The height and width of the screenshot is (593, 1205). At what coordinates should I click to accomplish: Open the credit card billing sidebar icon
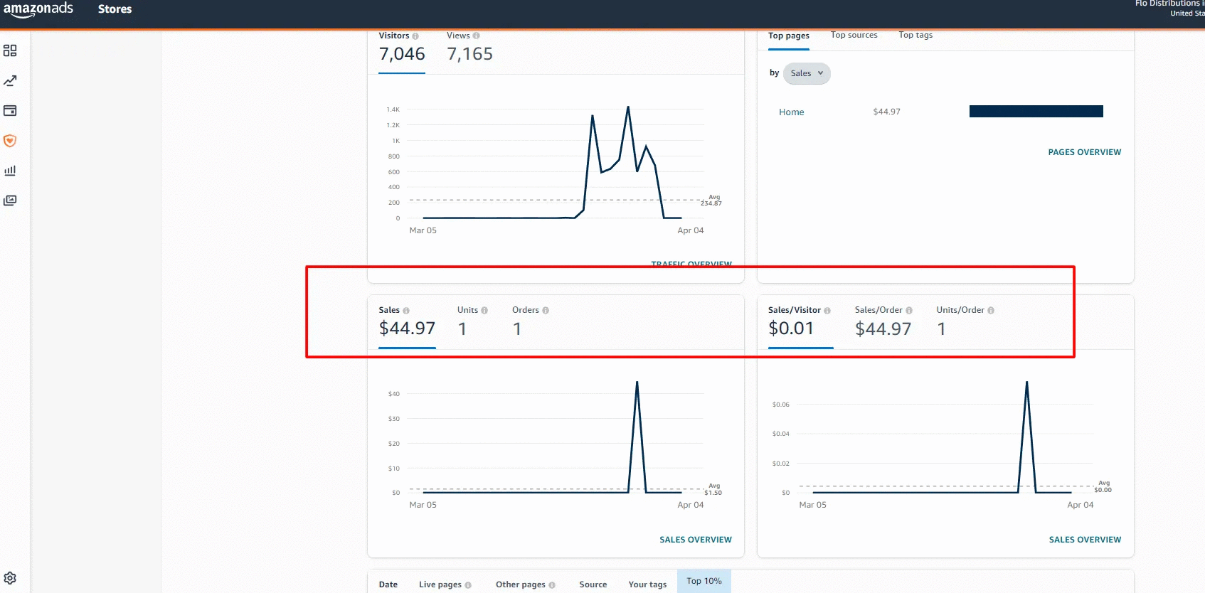pos(10,111)
